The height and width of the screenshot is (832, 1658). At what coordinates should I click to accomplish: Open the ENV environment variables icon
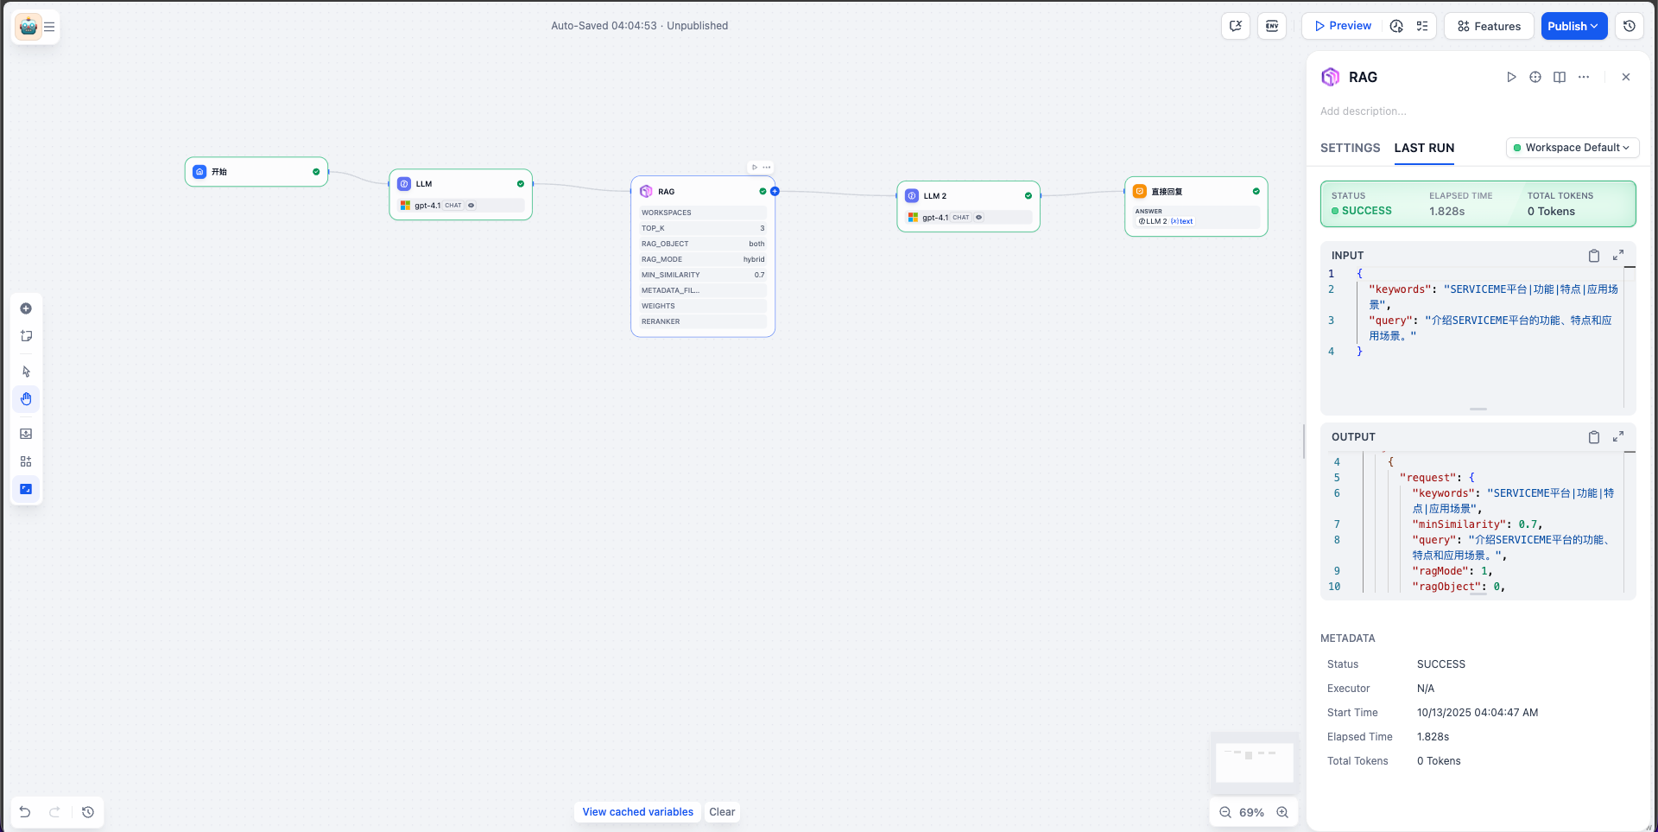1272,26
